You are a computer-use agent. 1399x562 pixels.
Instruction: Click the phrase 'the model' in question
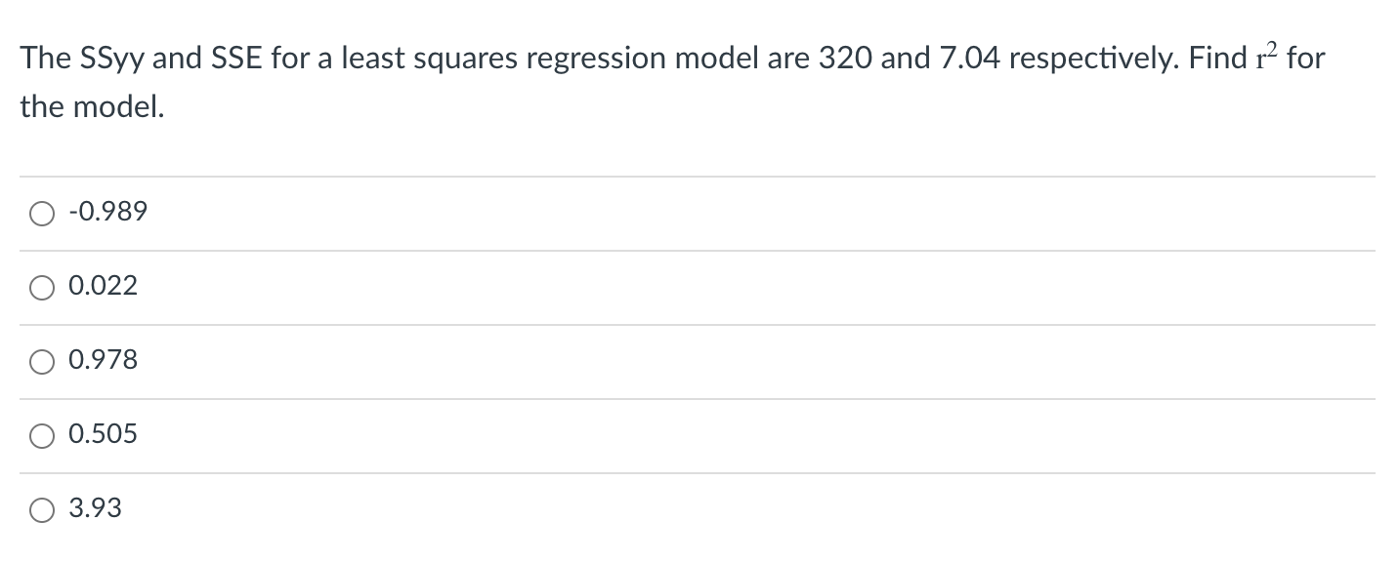pyautogui.click(x=91, y=104)
